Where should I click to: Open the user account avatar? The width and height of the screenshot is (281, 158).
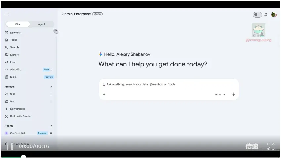274,14
